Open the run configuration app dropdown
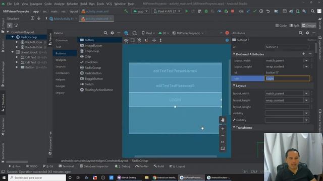 (140, 11)
